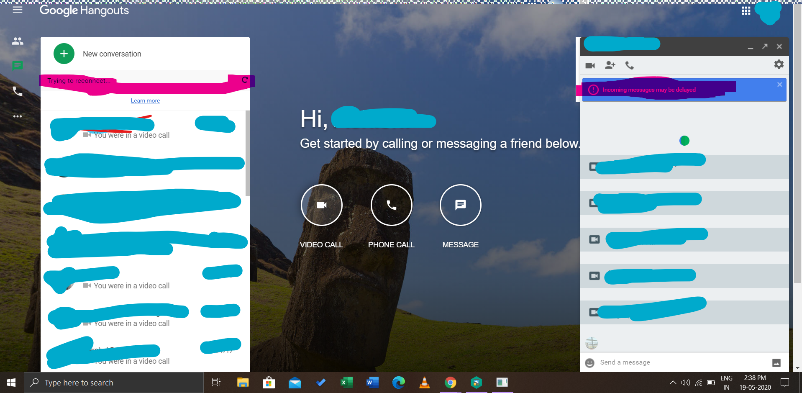The width and height of the screenshot is (802, 393).
Task: Retry connection with the reconnect refresh icon
Action: [x=245, y=80]
